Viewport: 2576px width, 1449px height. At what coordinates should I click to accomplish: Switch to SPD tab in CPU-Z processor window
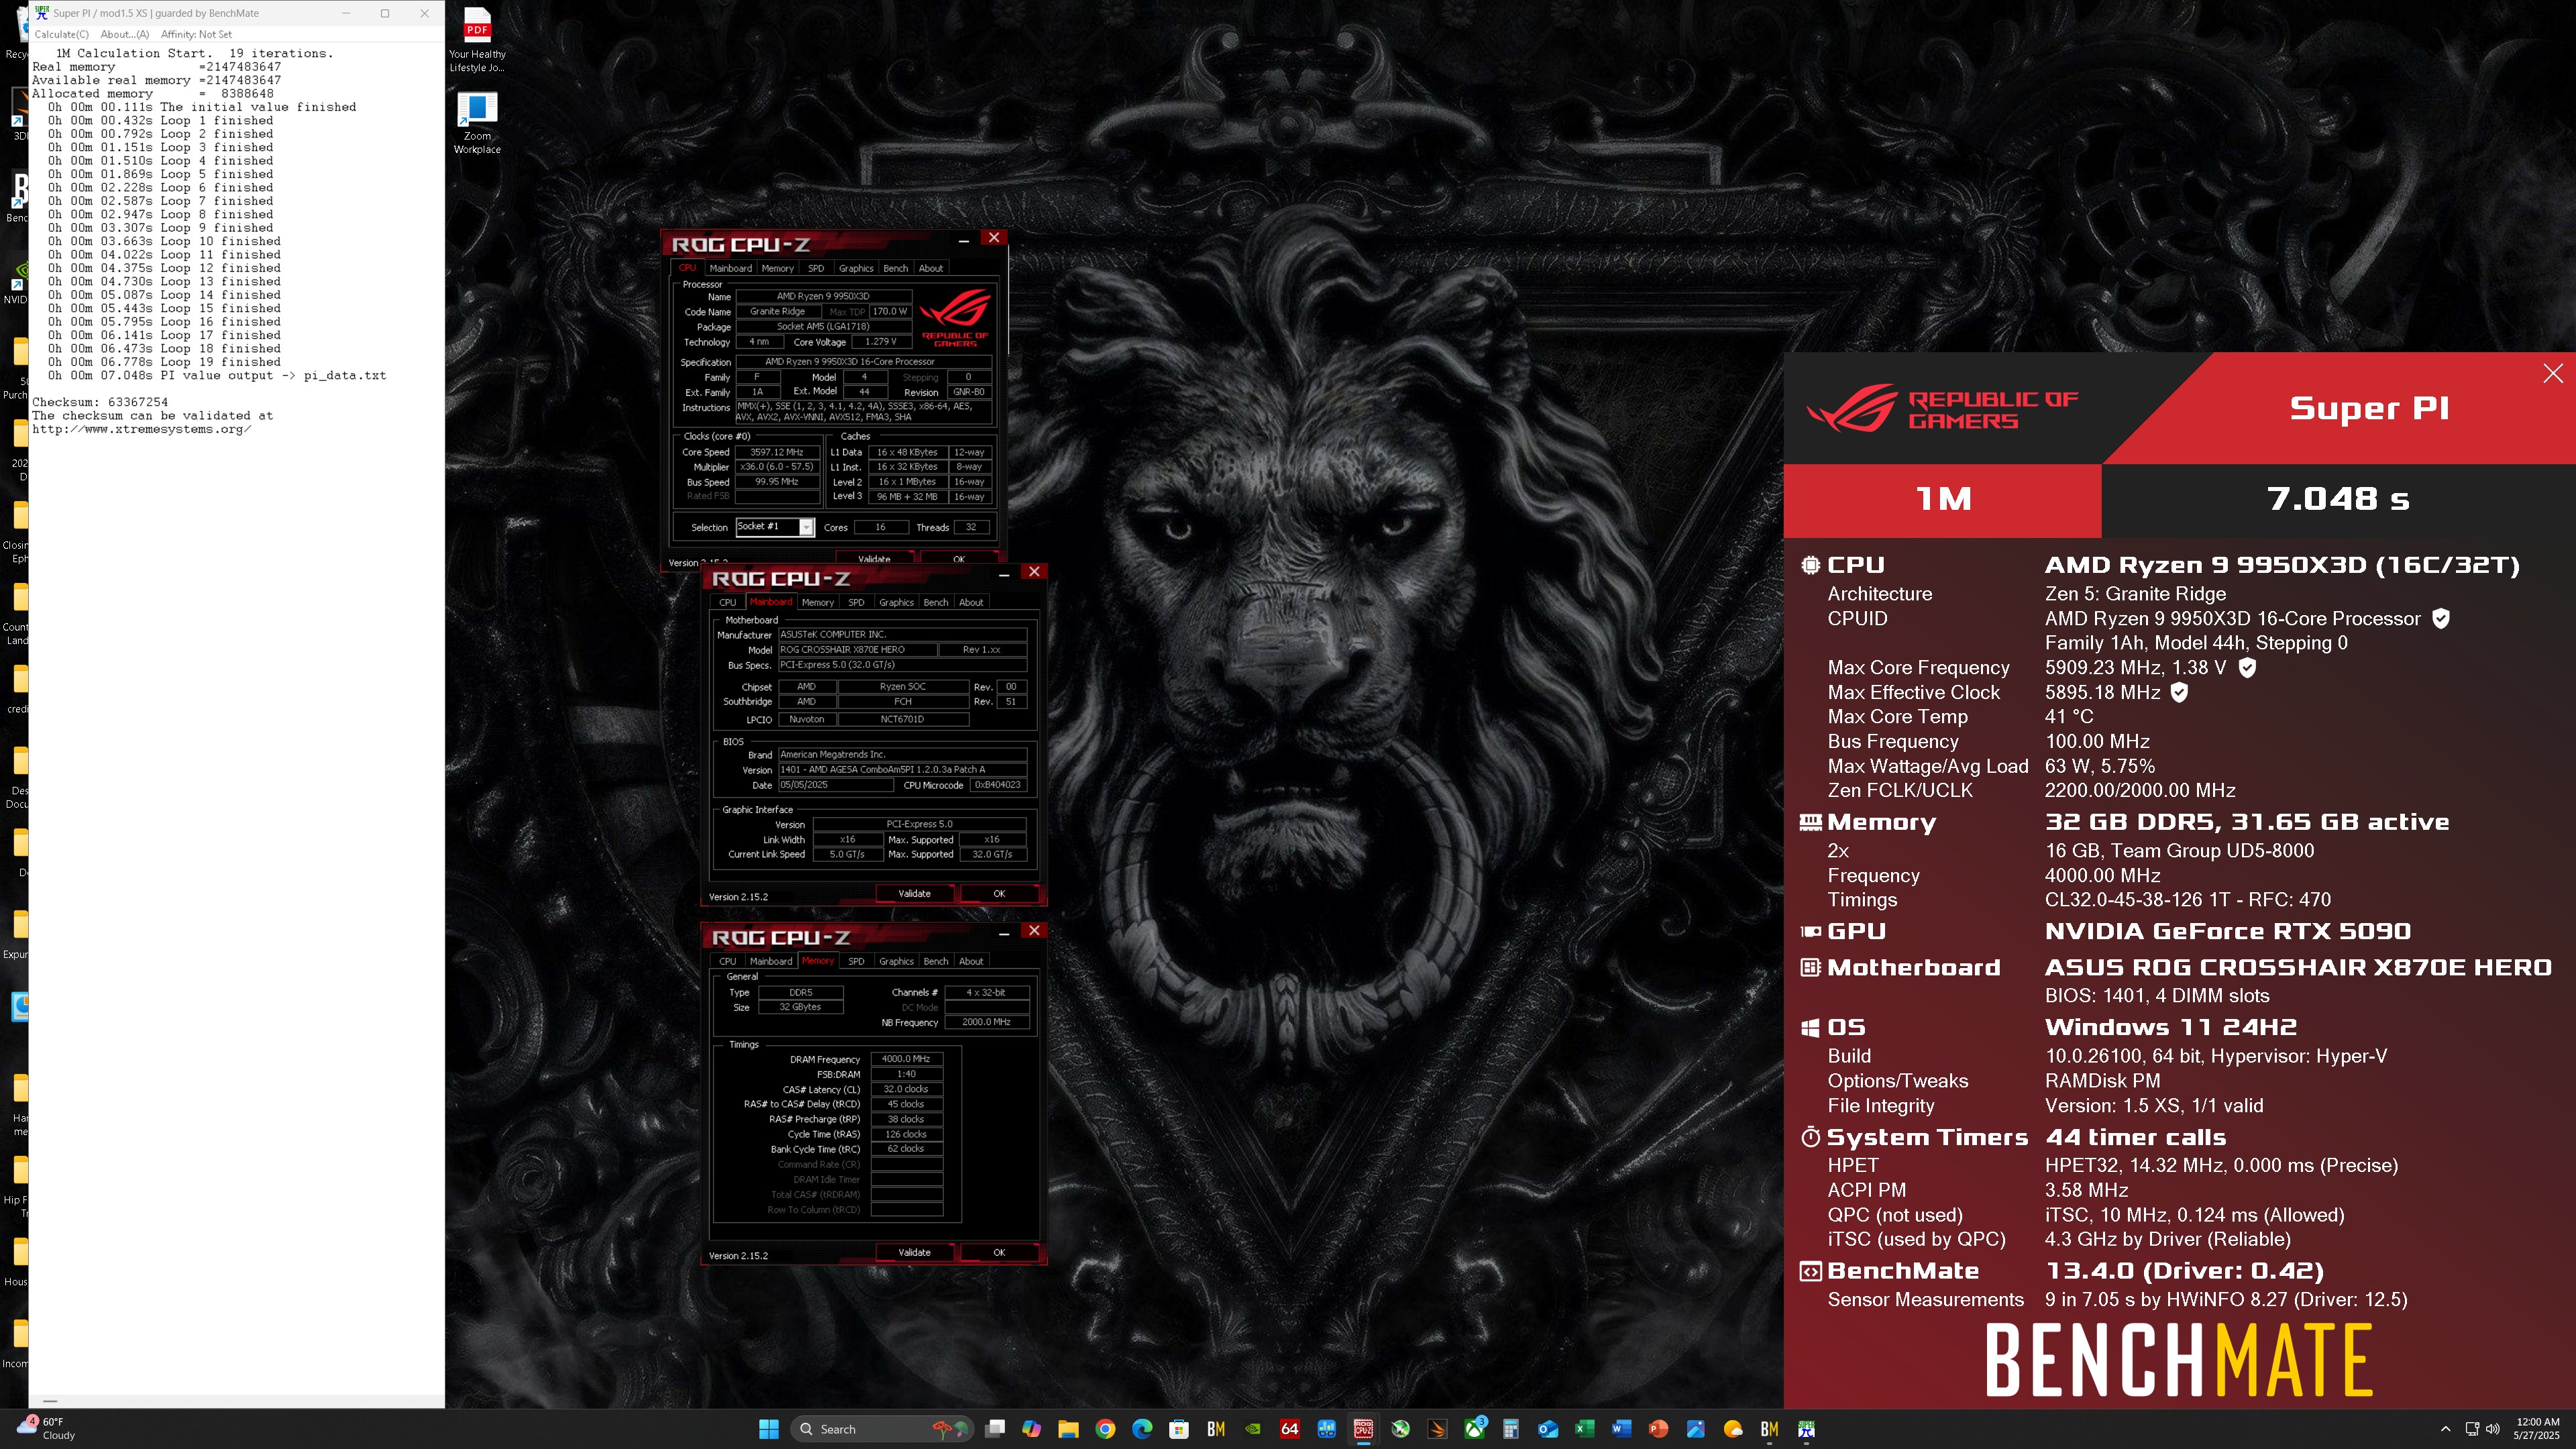pos(816,268)
